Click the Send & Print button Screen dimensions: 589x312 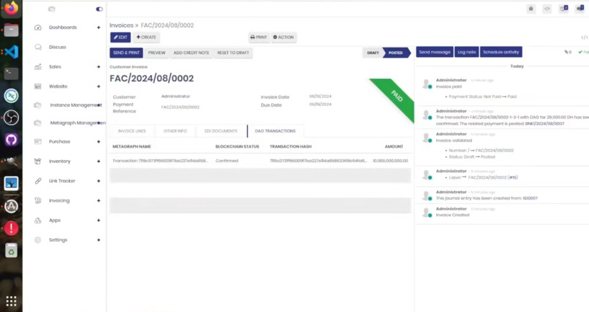click(126, 53)
